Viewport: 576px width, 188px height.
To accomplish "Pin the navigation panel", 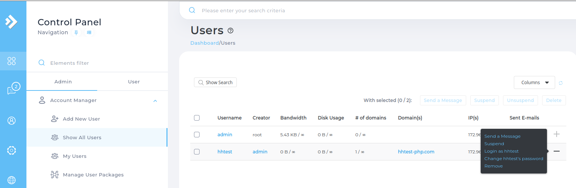I will (76, 32).
